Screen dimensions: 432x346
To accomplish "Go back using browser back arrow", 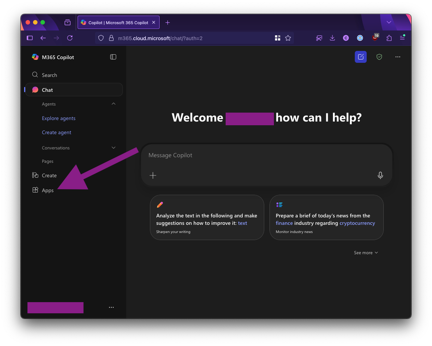I will (43, 38).
